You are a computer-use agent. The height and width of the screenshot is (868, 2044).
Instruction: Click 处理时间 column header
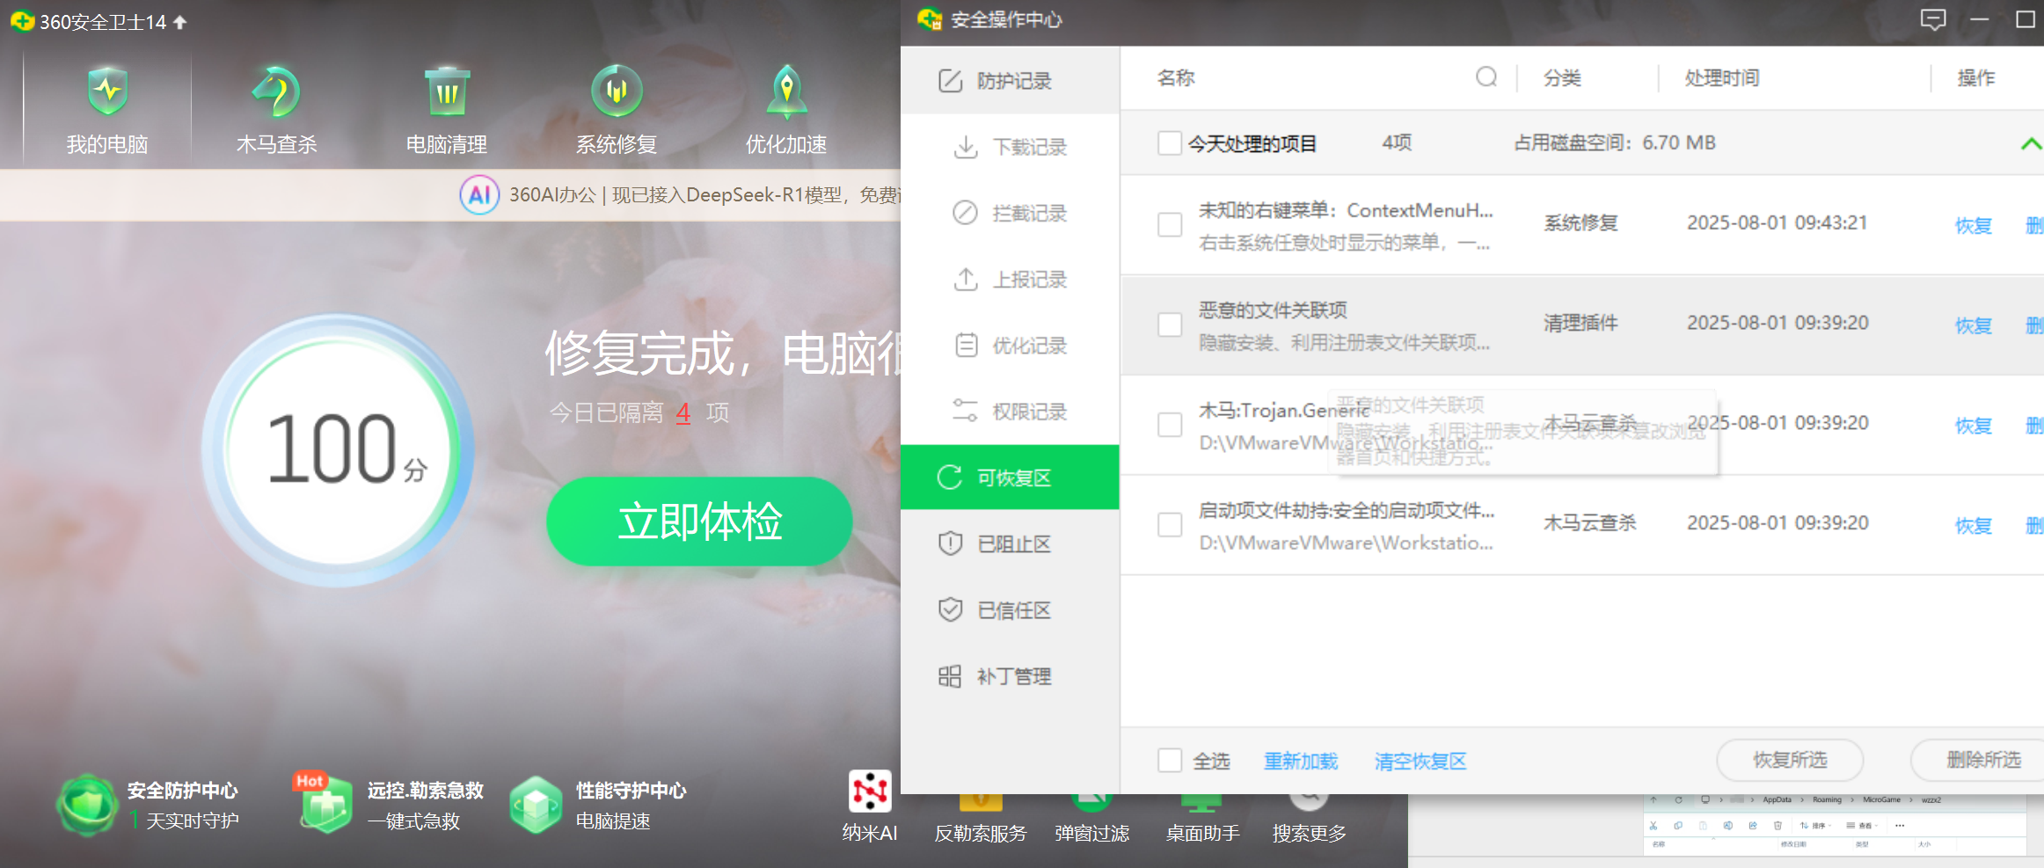pos(1722,78)
